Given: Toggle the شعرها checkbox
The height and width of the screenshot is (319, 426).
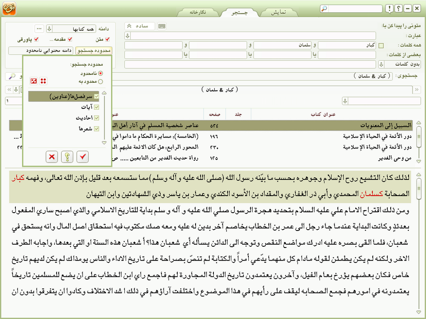Looking at the screenshot, I should [96, 129].
